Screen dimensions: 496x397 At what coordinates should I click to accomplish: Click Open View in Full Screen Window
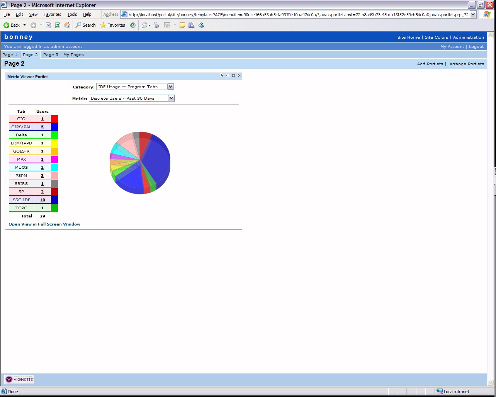[44, 224]
